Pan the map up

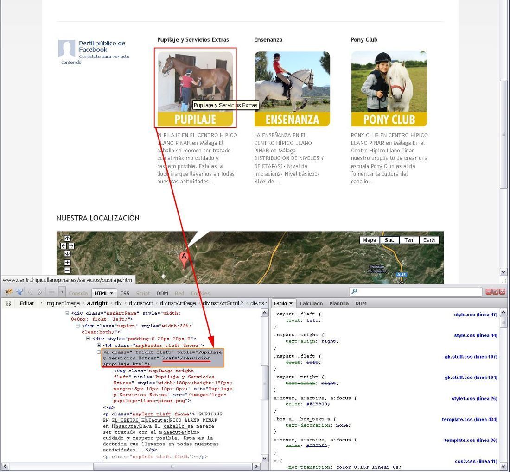(x=67, y=238)
